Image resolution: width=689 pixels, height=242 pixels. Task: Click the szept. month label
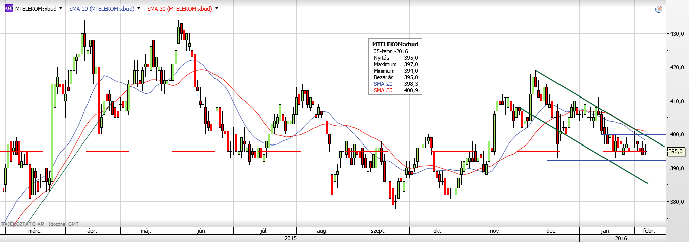pos(378,231)
